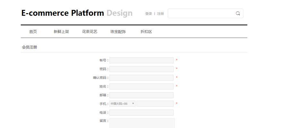Click into the 帐号 account field
Viewport: 286px width, 128px height.
[x=141, y=60]
